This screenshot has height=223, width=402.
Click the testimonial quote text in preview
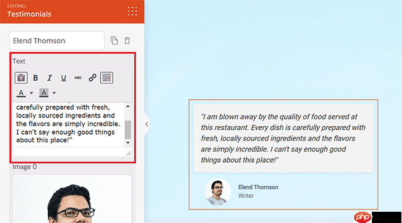tap(283, 139)
